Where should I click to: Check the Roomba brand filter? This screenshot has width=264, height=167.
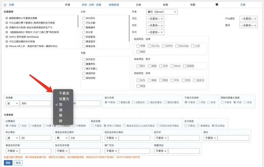(x=177, y=46)
